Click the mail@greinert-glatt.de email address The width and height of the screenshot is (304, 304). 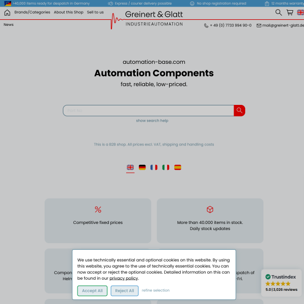[x=283, y=25]
